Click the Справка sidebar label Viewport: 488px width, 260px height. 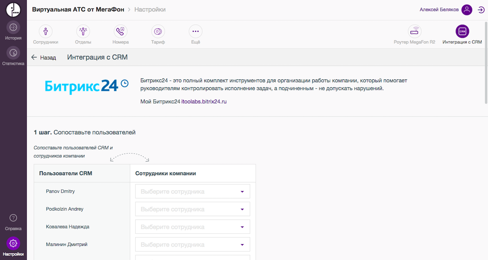(x=13, y=229)
